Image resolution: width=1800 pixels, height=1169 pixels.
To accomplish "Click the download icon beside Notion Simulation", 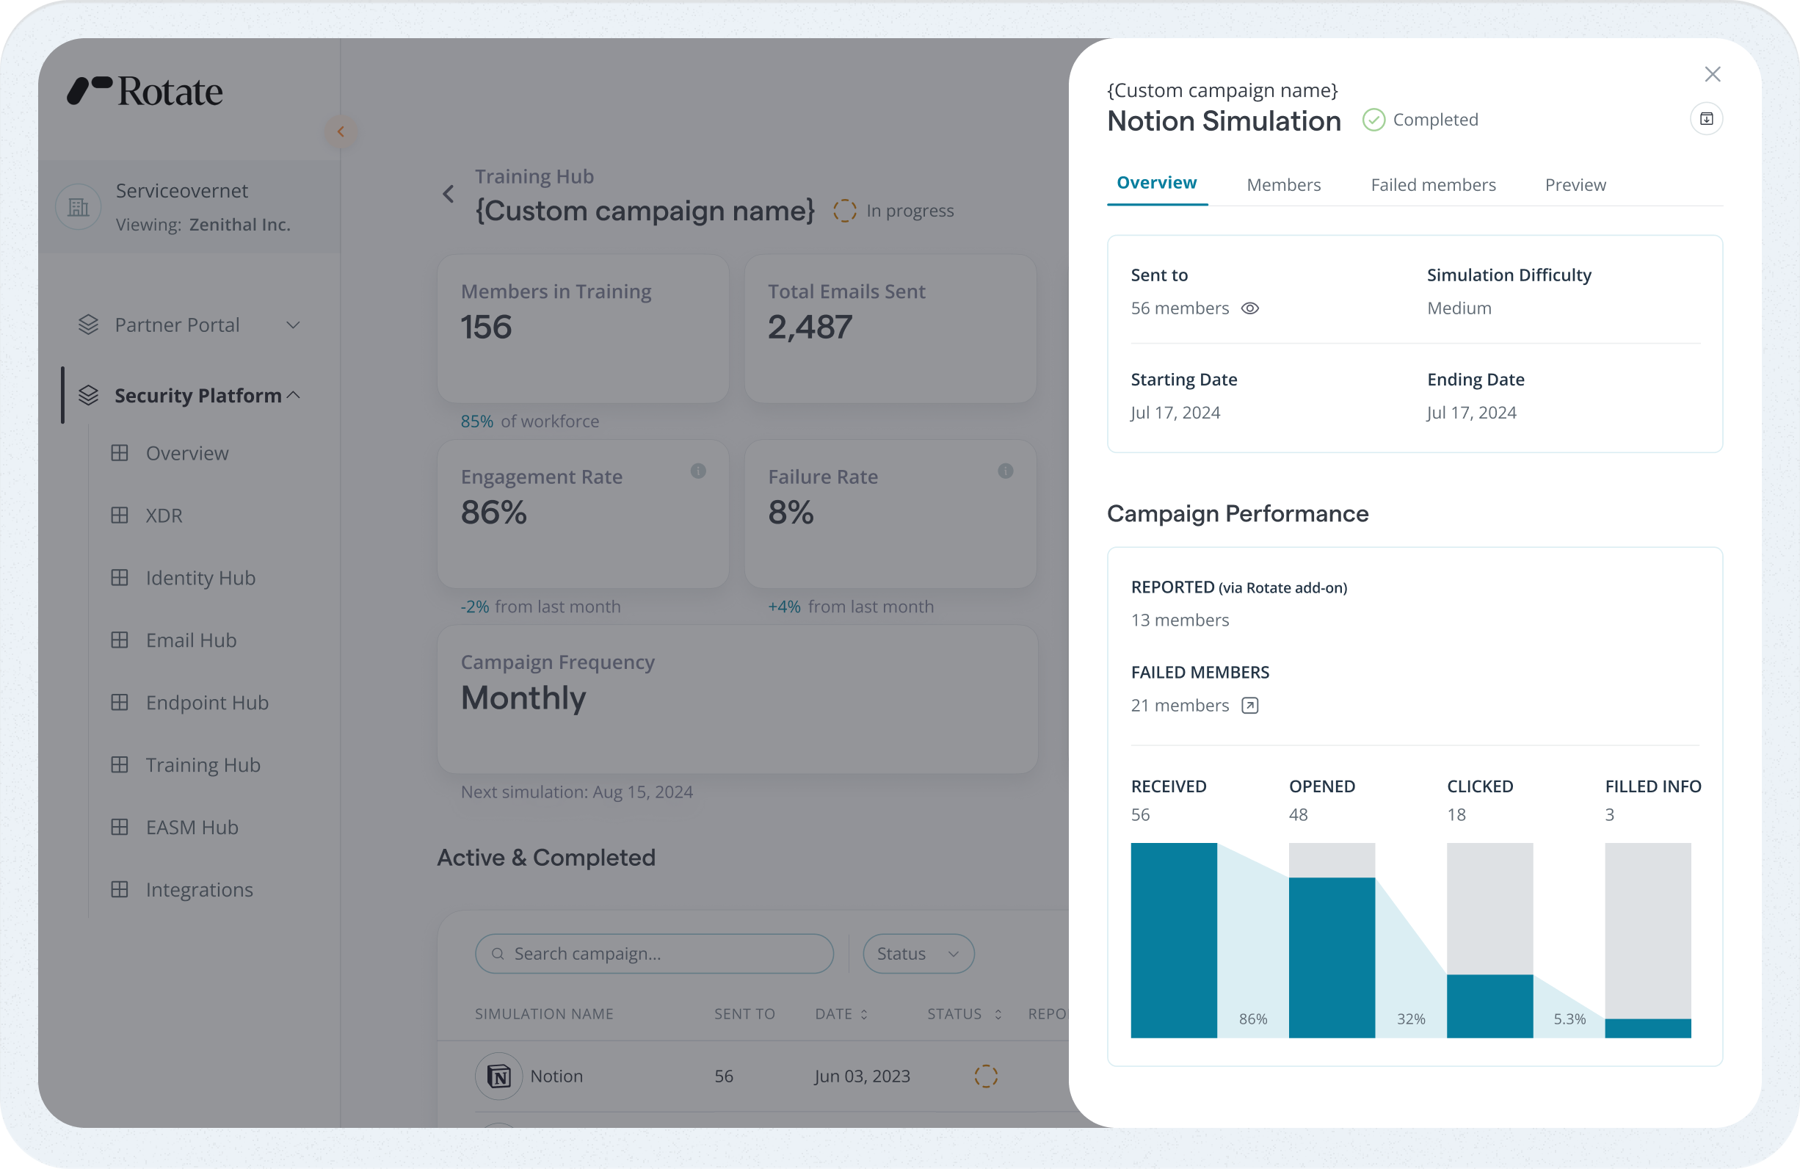I will tap(1705, 119).
